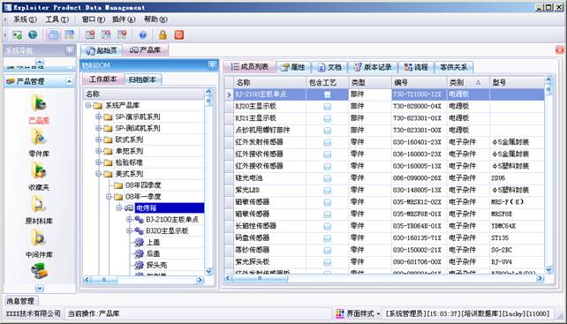Click the cell T30-828000-04X
This screenshot has height=324, width=567.
click(420, 106)
